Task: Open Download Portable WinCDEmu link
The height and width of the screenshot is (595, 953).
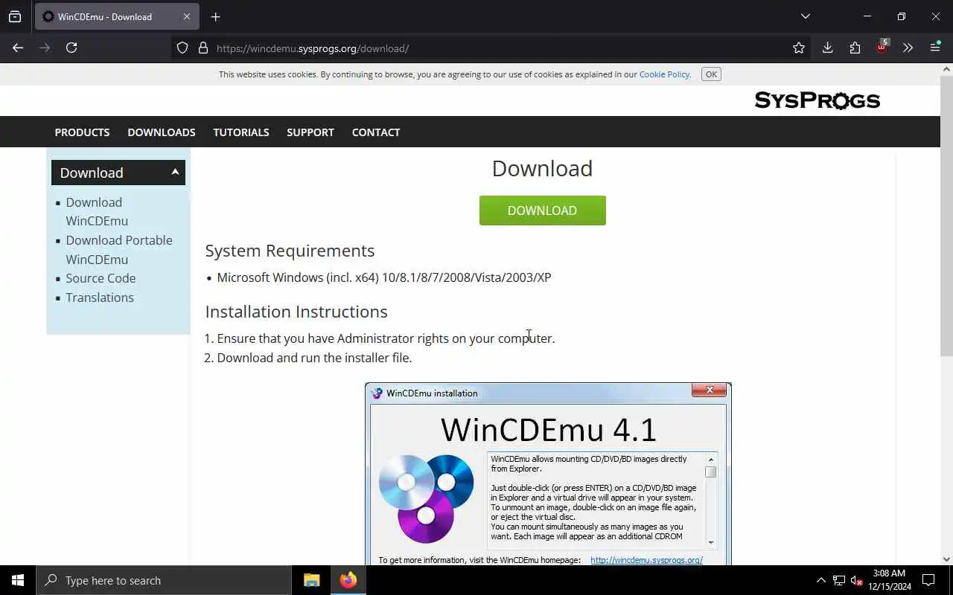Action: [119, 250]
